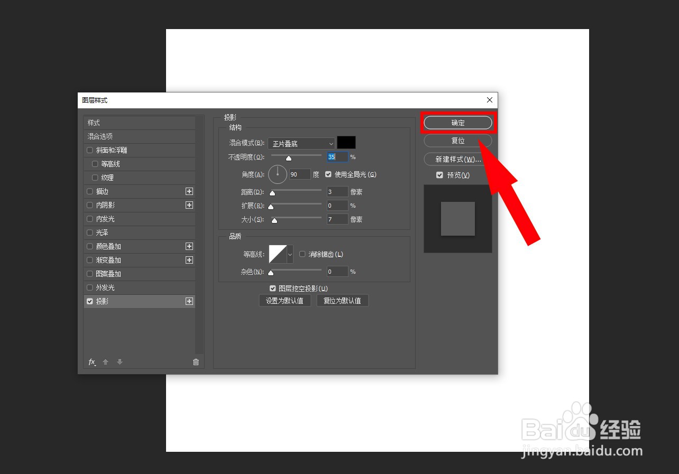
Task: Click the 等高线 curve thumbnail
Action: pyautogui.click(x=278, y=254)
